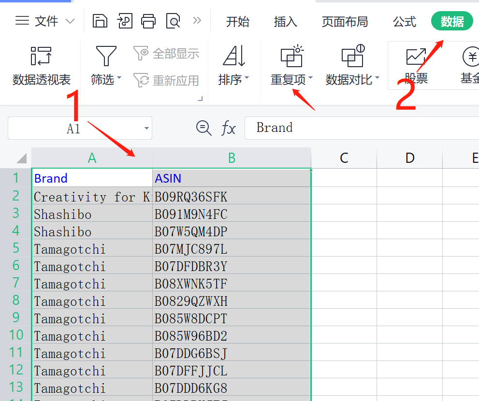Screen dimensions: 479x401
Task: Click the 基金 fund icon
Action: click(x=471, y=57)
